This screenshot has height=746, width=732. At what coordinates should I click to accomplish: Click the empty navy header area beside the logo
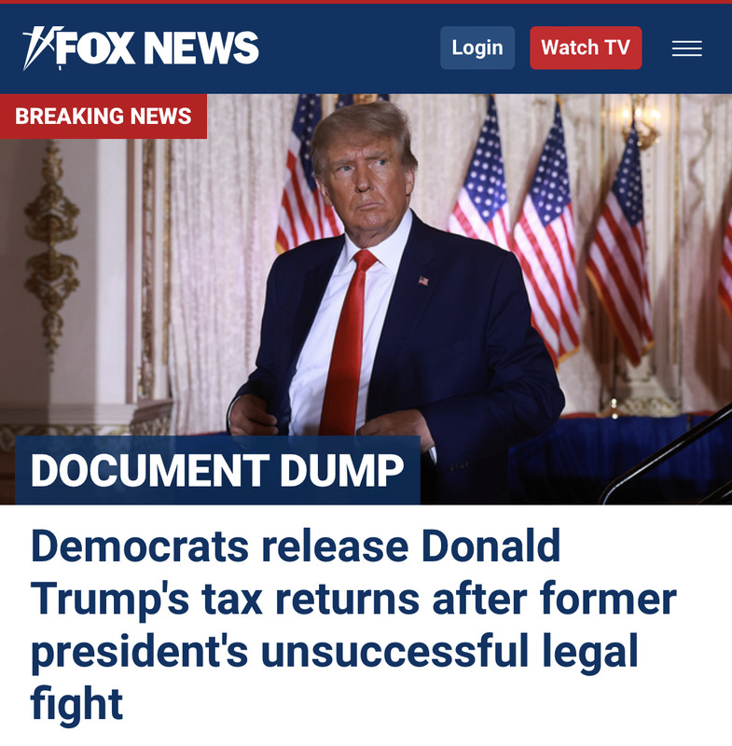point(350,48)
